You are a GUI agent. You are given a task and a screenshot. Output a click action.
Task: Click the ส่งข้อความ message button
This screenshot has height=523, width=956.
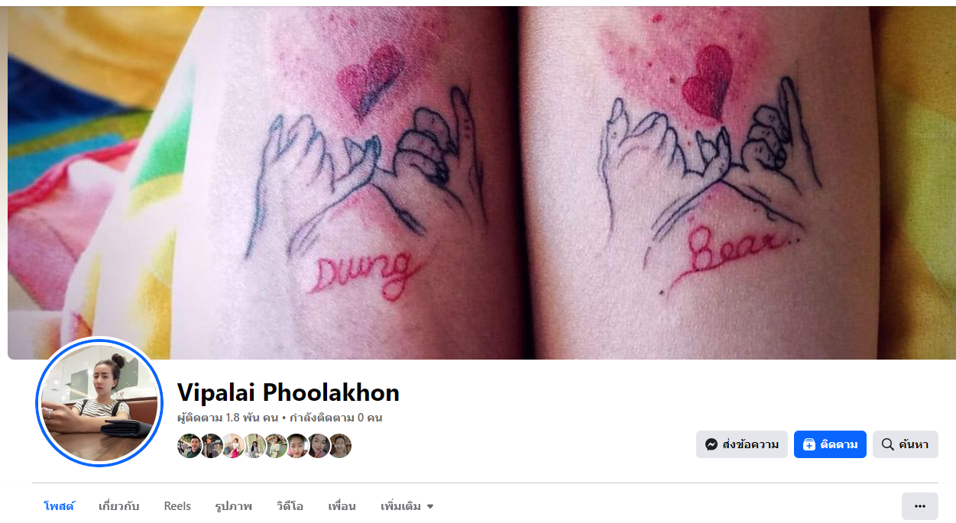[x=742, y=444]
